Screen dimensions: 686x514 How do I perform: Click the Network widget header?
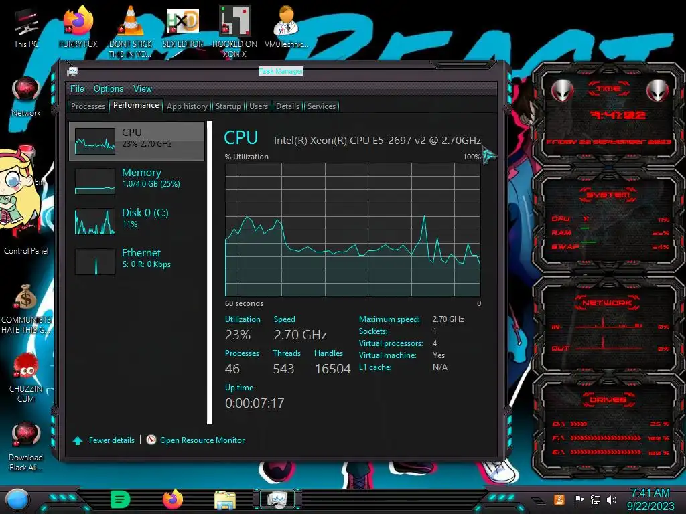pyautogui.click(x=607, y=303)
